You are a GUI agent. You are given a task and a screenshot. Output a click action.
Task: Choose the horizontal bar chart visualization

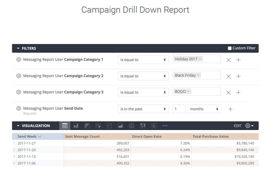(87, 126)
